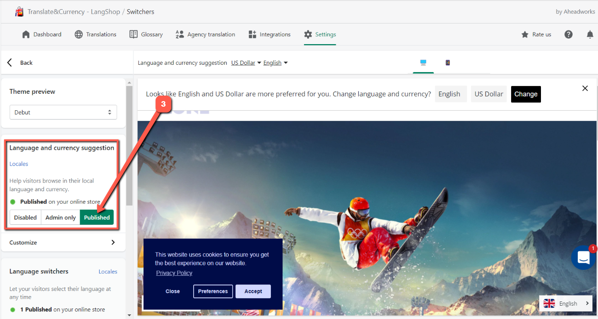Click the 'Theme preview' heading
This screenshot has height=319, width=598.
point(32,91)
